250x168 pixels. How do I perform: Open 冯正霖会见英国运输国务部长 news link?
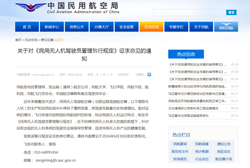point(189,115)
